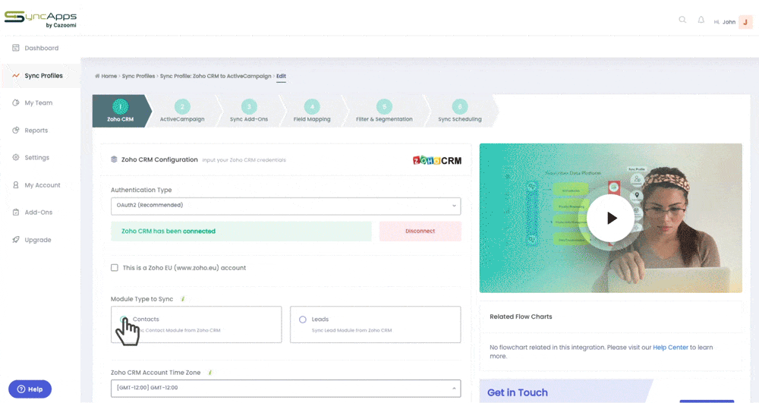Click the My Team sidebar icon
This screenshot has height=403, width=759.
(x=15, y=102)
